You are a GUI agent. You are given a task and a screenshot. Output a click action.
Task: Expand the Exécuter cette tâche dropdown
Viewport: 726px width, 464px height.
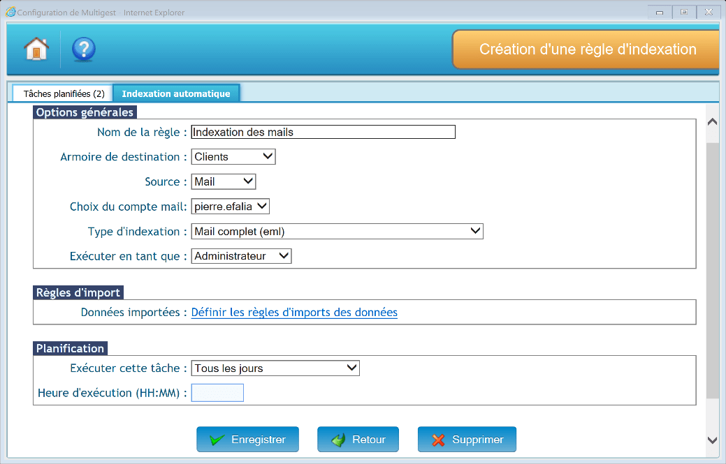275,368
